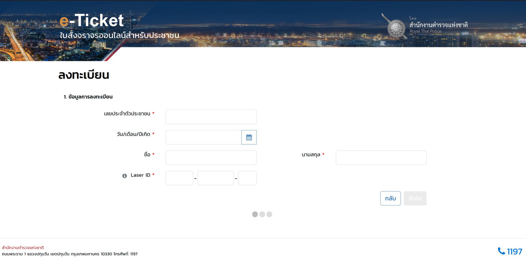The width and height of the screenshot is (526, 260).
Task: Click the '1. ข้อมูลการลงทะเบียน' section heading
Action: tap(88, 97)
